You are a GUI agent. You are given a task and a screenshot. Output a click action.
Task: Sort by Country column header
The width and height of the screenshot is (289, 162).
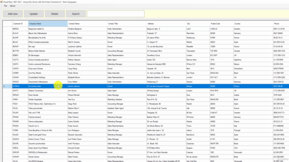(253, 24)
